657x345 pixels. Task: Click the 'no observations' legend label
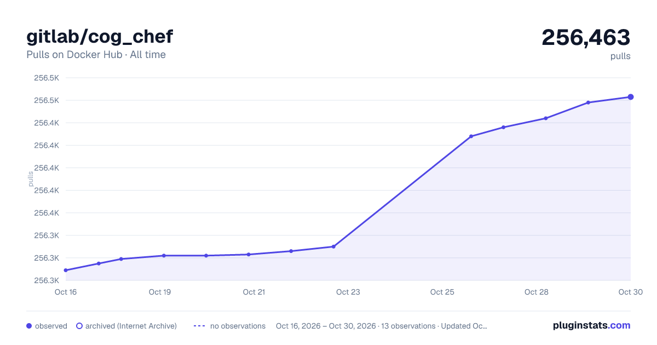[238, 326]
